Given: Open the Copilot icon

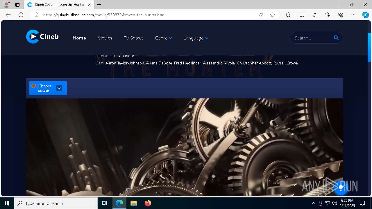Looking at the screenshot, I should 366,15.
